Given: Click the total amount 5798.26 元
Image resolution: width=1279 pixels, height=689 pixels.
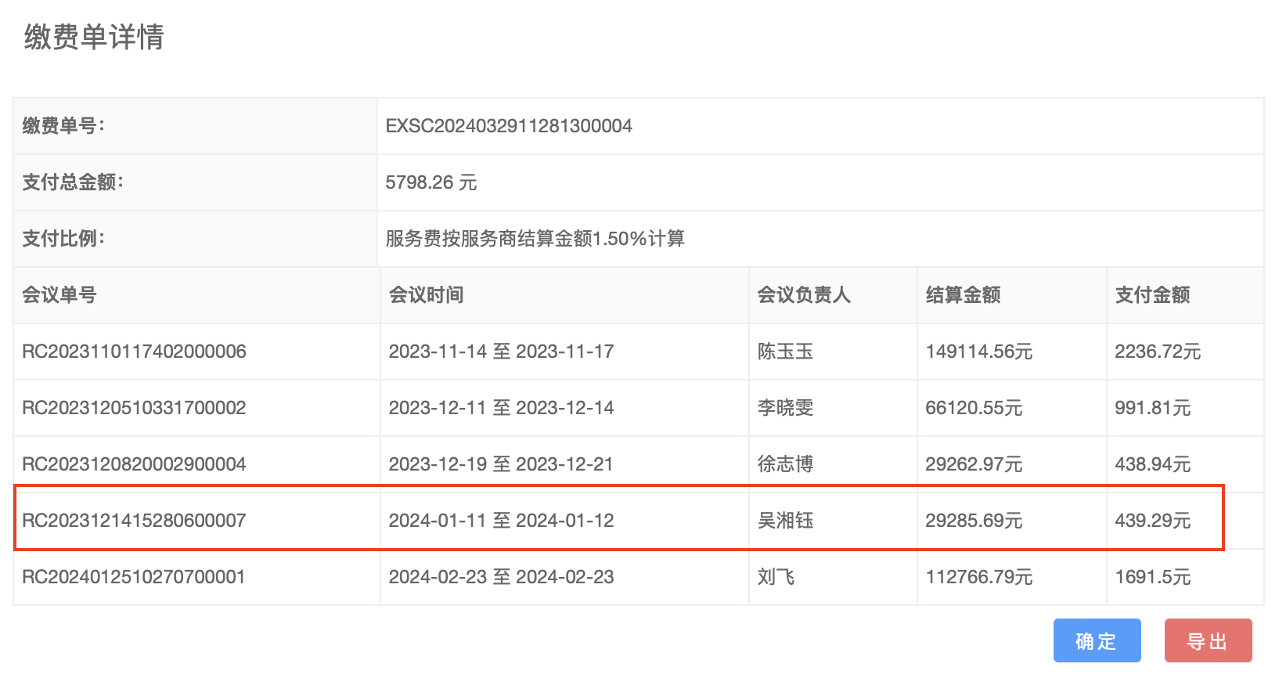Looking at the screenshot, I should tap(431, 182).
